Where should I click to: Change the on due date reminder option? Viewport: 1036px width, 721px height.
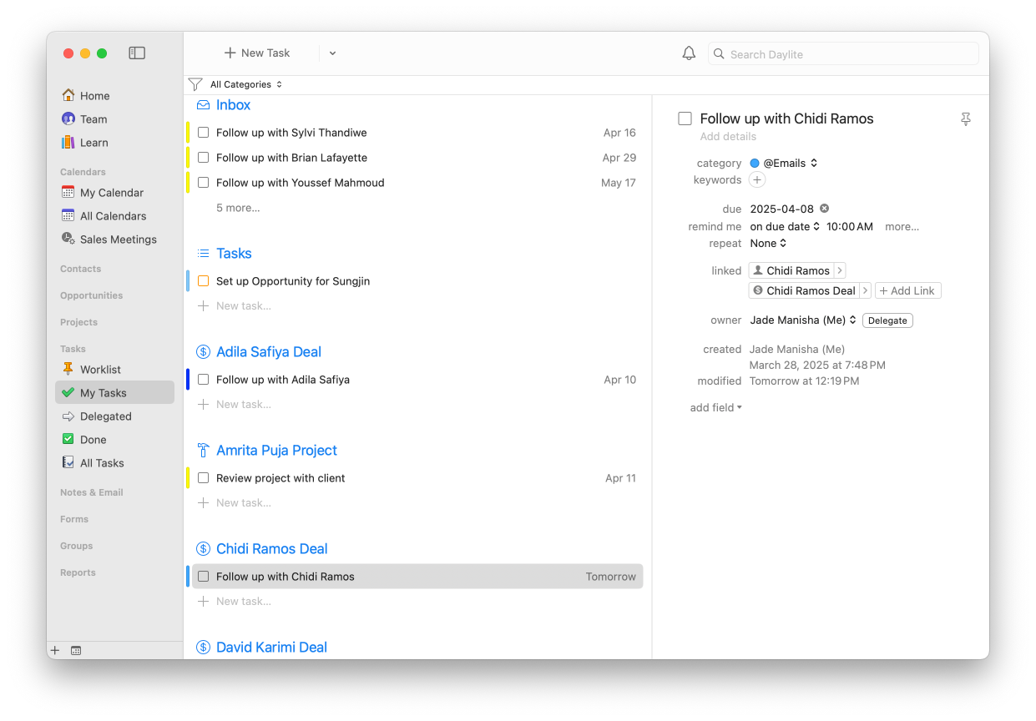(785, 227)
